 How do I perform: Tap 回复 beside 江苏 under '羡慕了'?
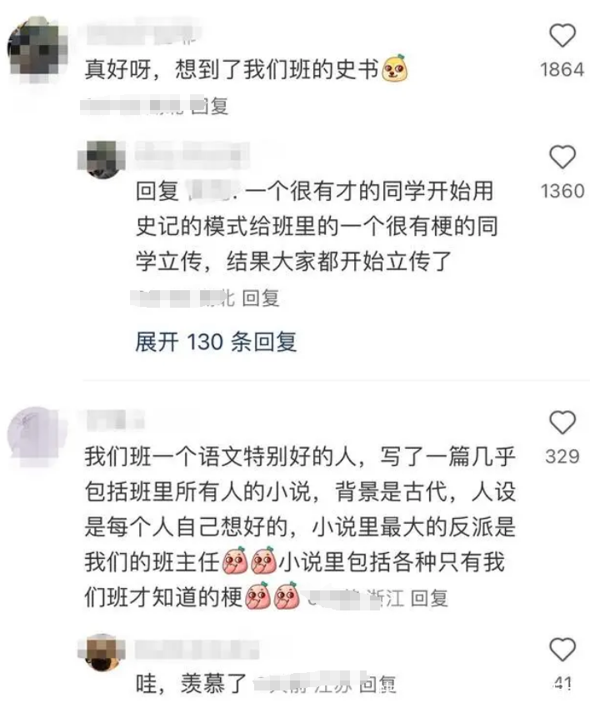tap(378, 684)
